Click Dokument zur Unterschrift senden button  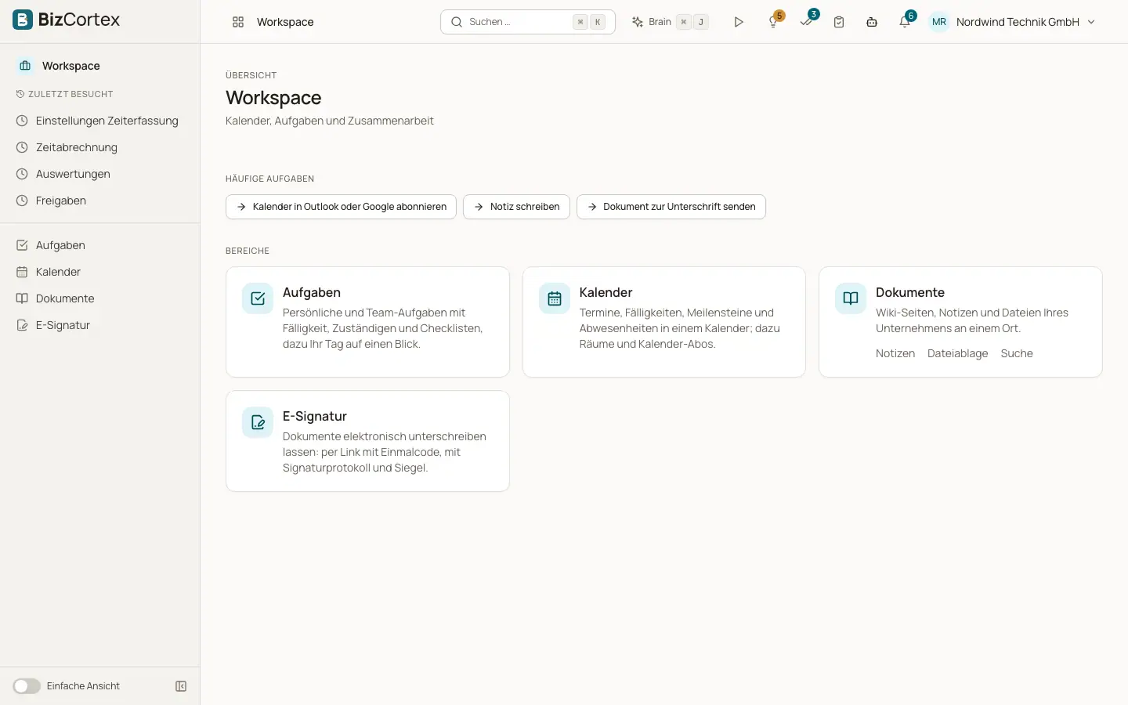[x=671, y=207]
